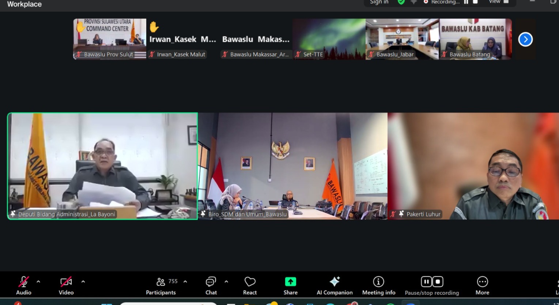Click the Recording indicator at top
Image resolution: width=559 pixels, height=305 pixels.
coord(442,2)
